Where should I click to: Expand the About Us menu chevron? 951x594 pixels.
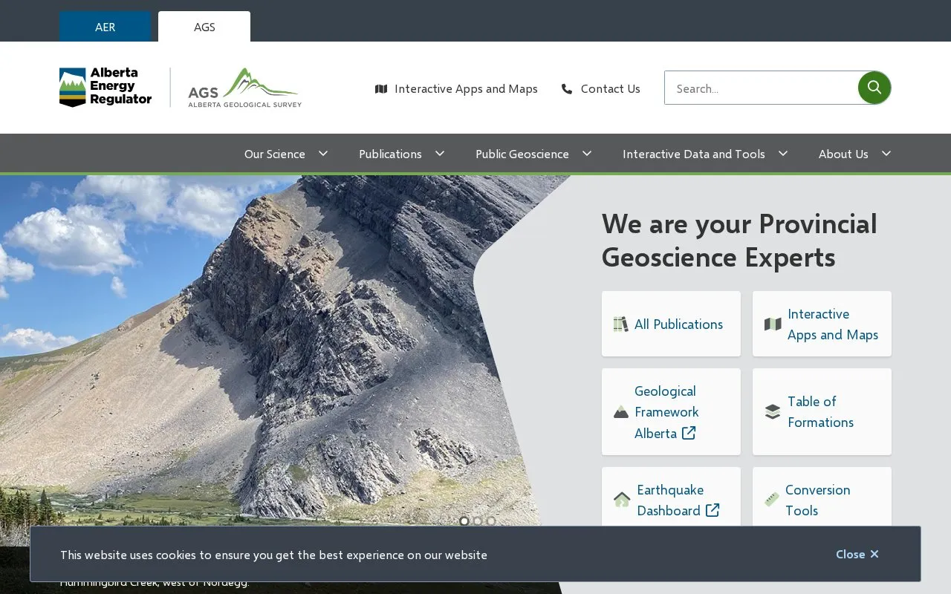point(886,154)
